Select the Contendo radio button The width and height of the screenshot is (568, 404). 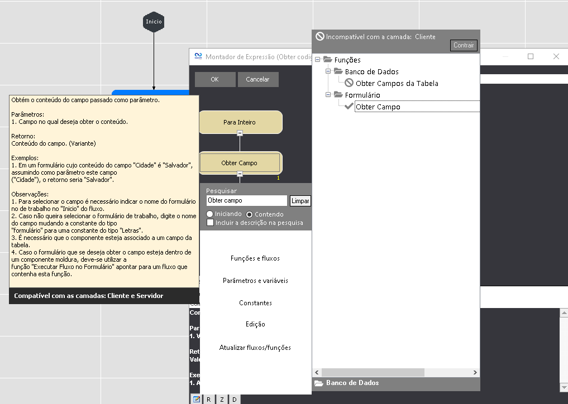point(250,214)
